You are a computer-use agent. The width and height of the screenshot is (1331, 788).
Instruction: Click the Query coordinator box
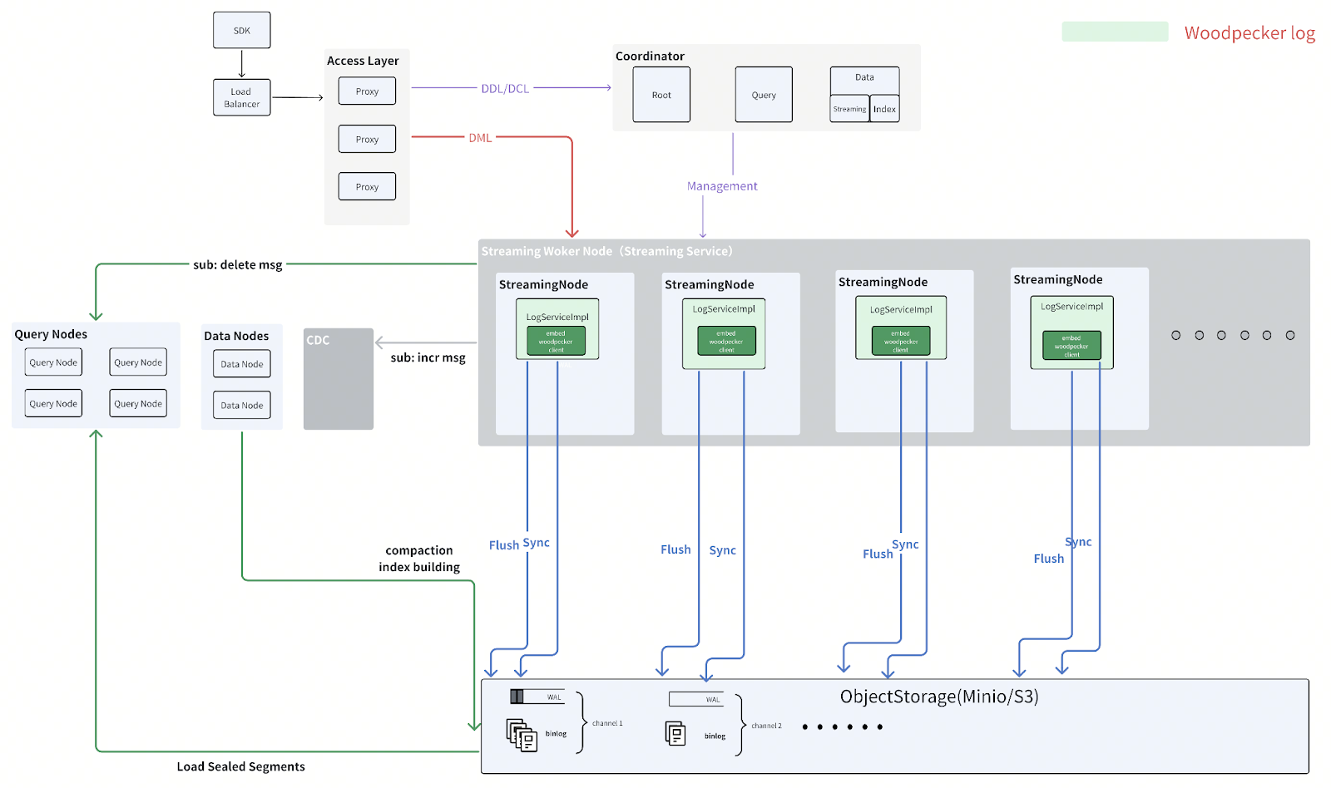764,95
